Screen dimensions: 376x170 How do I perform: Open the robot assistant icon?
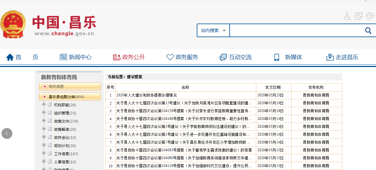point(369,16)
